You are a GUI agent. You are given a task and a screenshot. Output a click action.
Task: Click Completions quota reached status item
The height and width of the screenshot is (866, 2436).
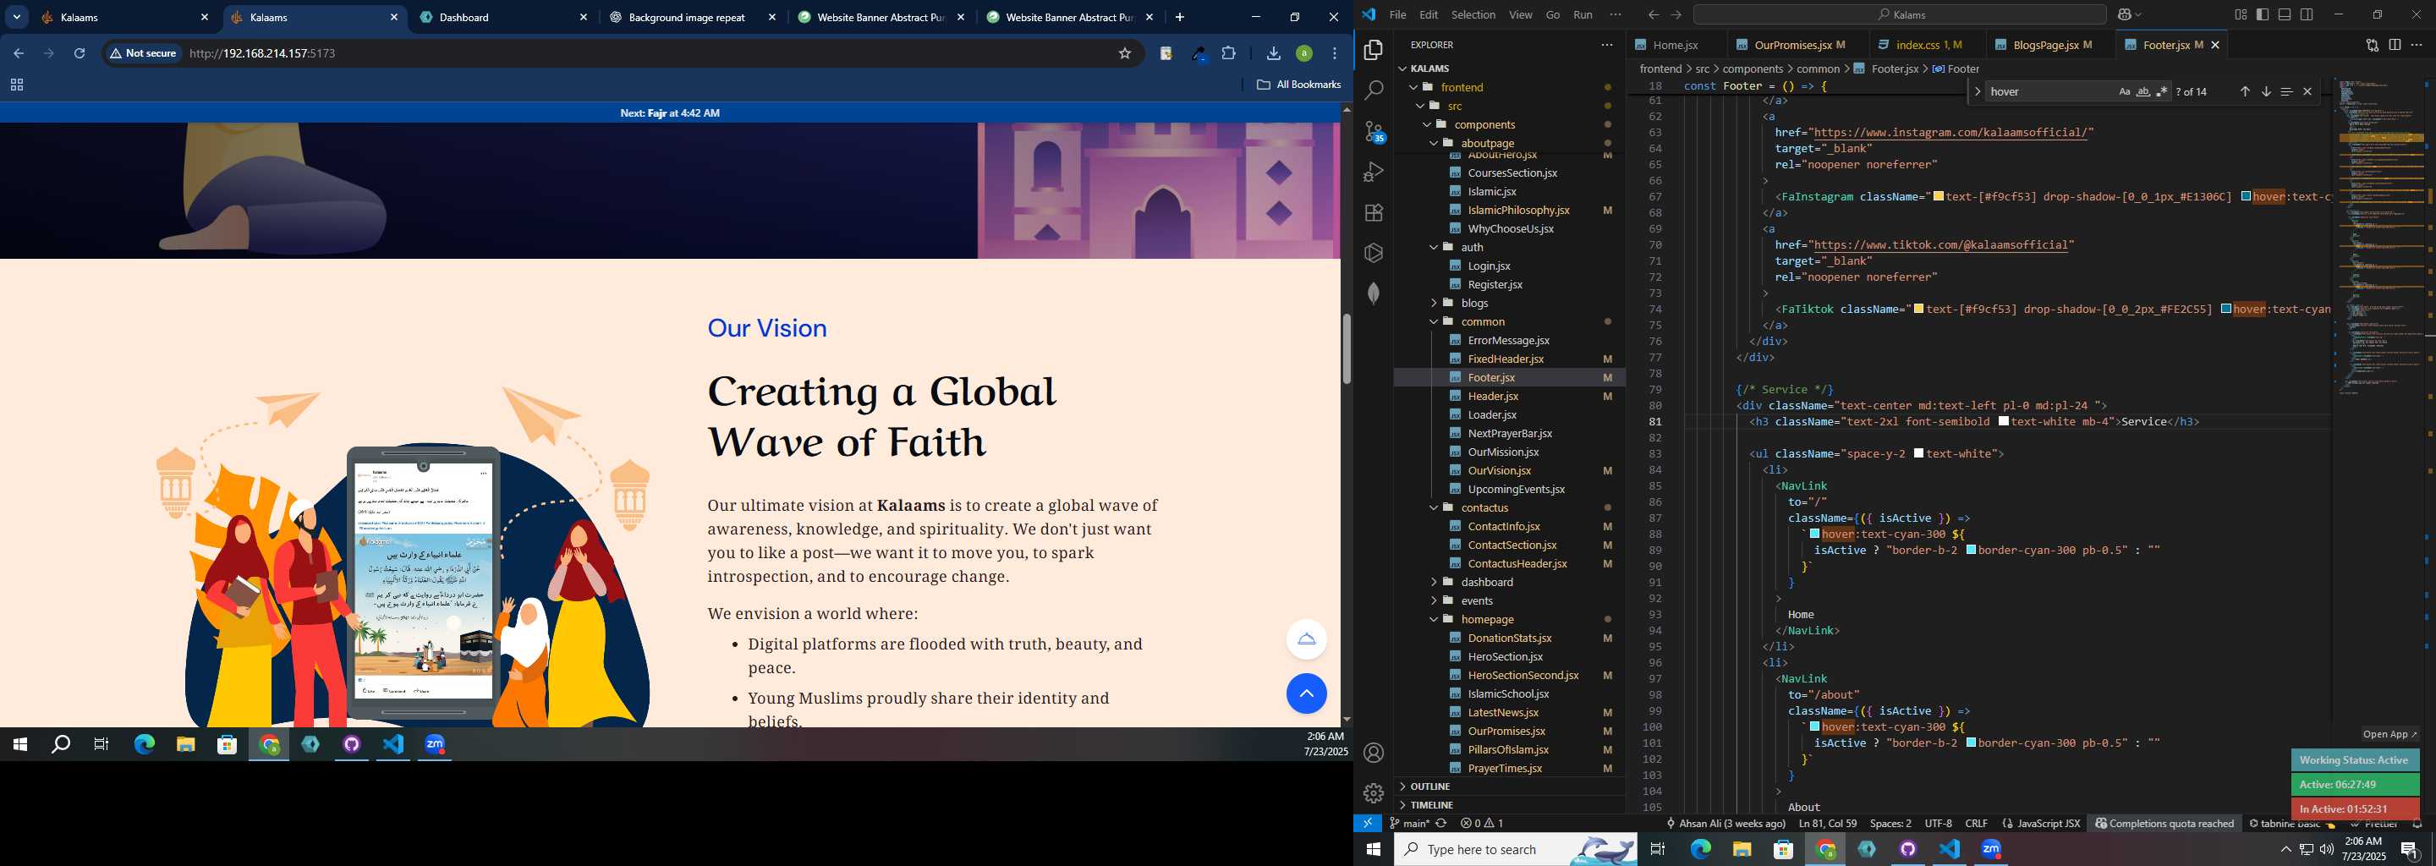pyautogui.click(x=2164, y=824)
